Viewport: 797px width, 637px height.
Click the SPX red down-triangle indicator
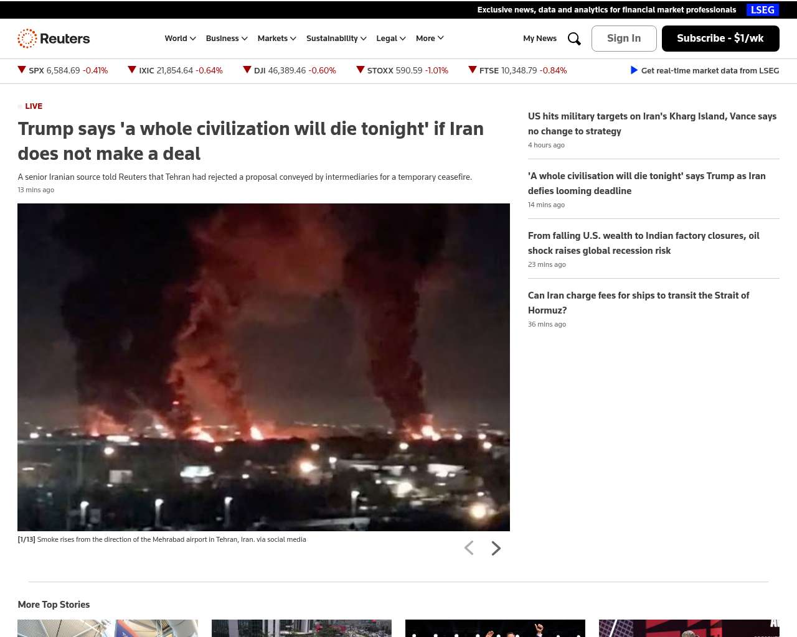(x=22, y=70)
